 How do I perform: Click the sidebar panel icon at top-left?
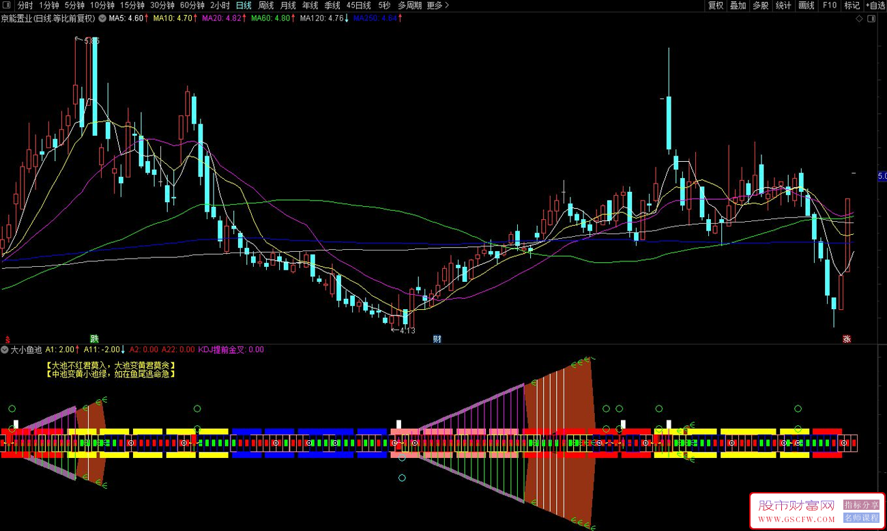(x=8, y=5)
